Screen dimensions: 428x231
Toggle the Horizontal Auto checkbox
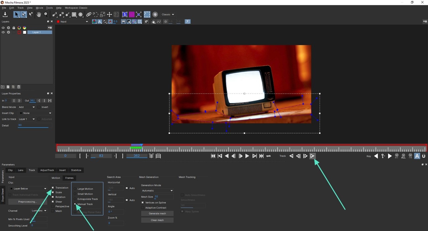[127, 188]
